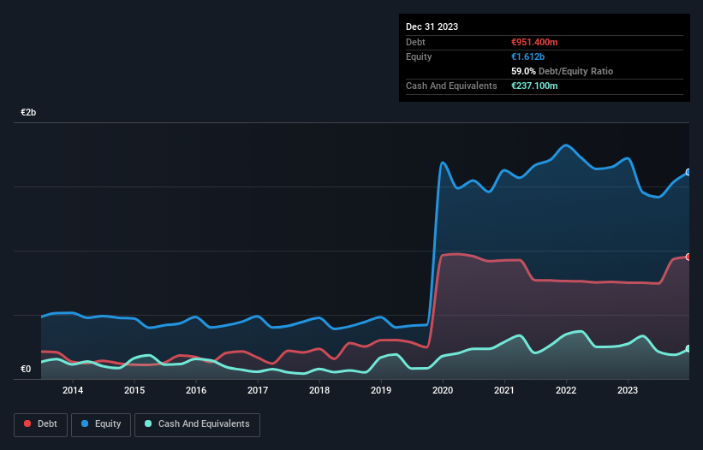Click the €237.100m cash value
Viewport: 703px width, 450px height.
pos(534,86)
